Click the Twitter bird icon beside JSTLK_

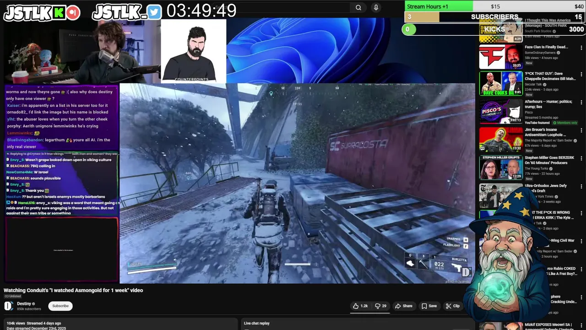click(x=154, y=12)
